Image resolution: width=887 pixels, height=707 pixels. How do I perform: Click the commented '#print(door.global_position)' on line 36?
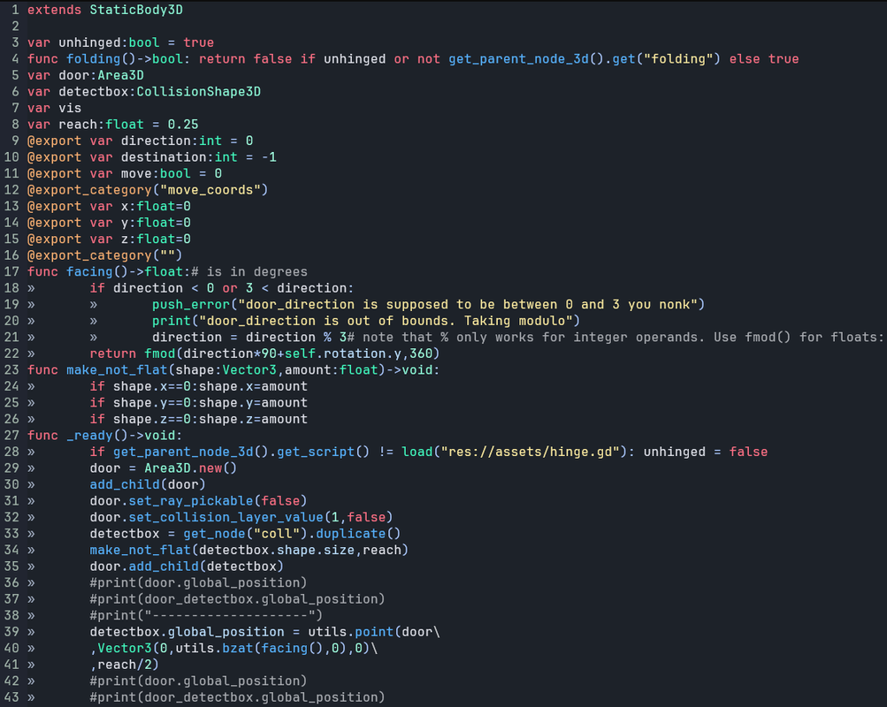click(x=199, y=583)
